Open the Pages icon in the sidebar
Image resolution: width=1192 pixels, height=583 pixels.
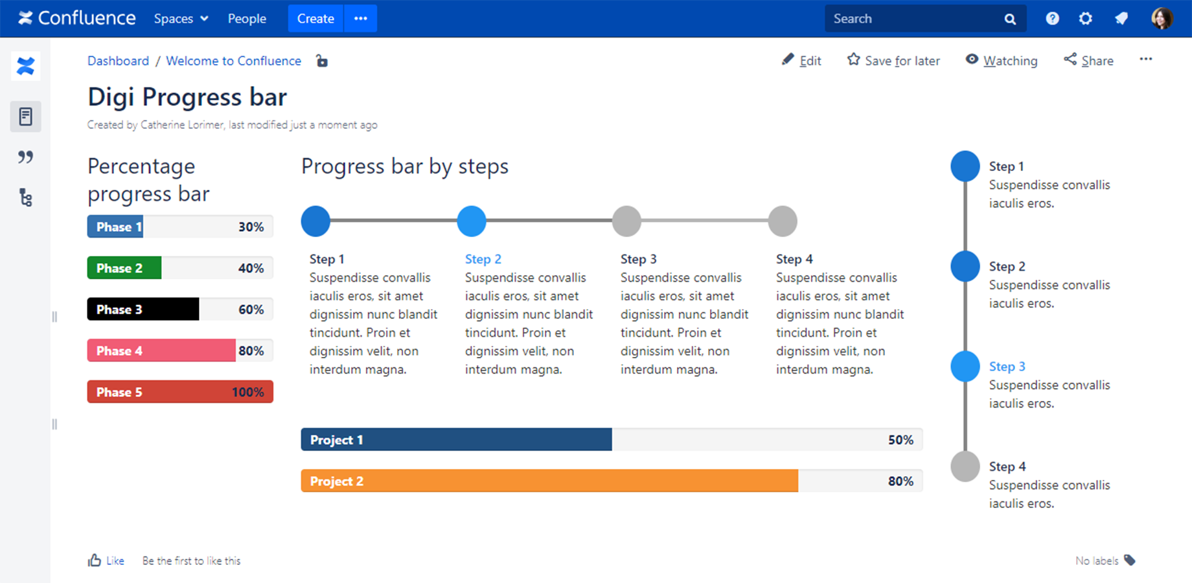coord(25,117)
